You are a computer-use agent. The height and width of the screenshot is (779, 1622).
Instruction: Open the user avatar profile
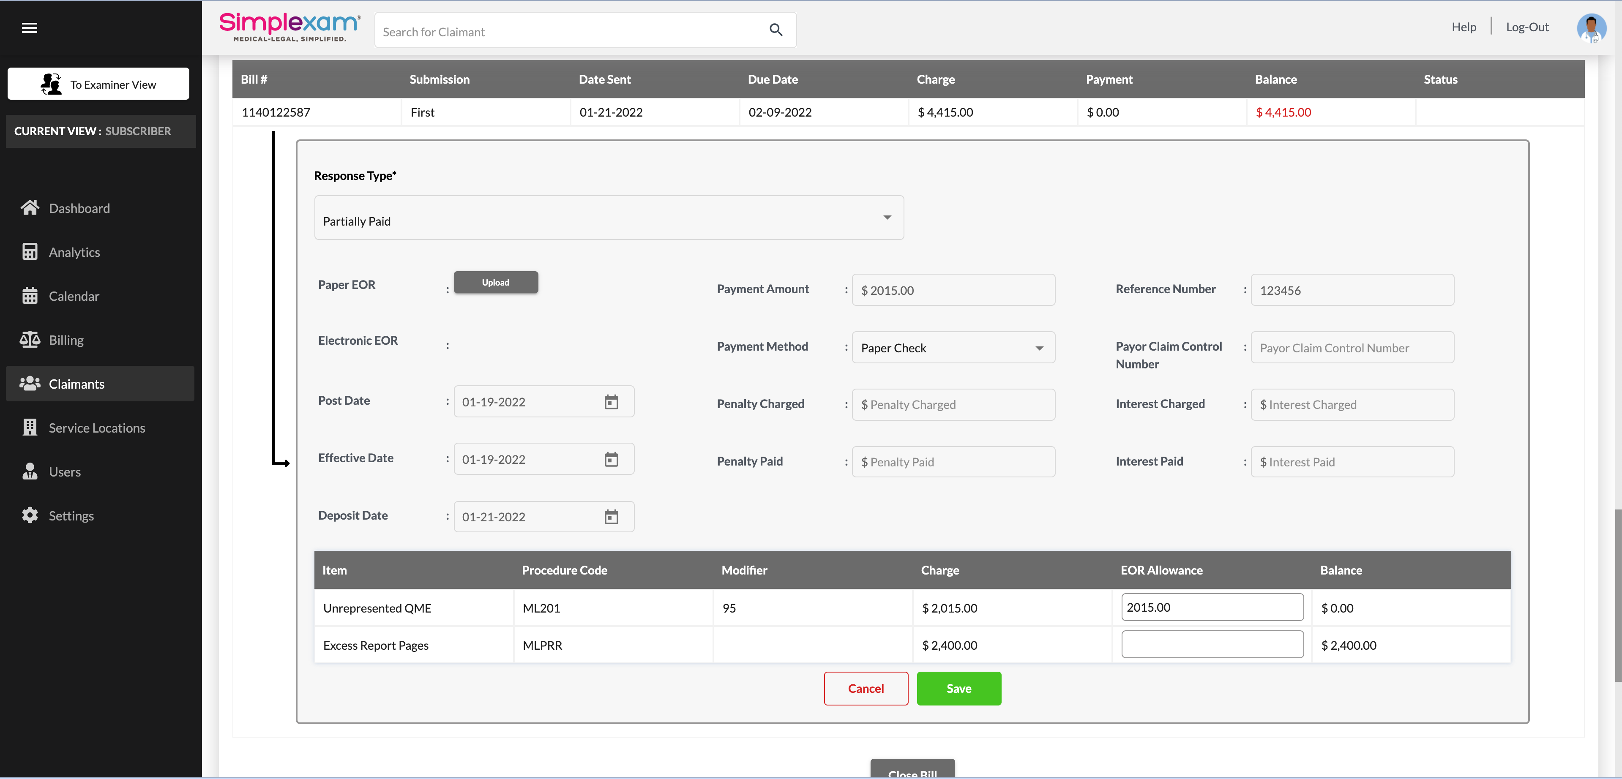point(1591,28)
